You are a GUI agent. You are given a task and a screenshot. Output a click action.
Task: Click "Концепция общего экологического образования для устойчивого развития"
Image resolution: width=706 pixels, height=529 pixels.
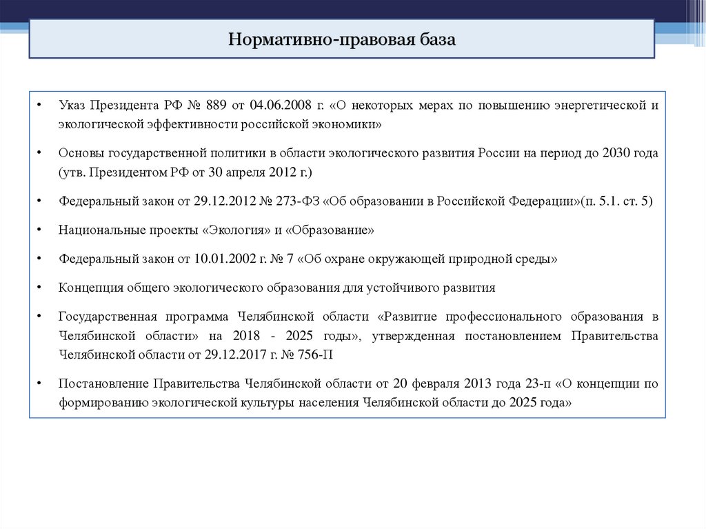point(277,288)
